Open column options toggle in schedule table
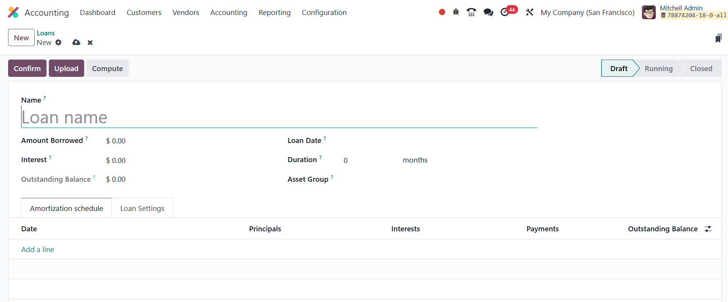 [x=708, y=229]
